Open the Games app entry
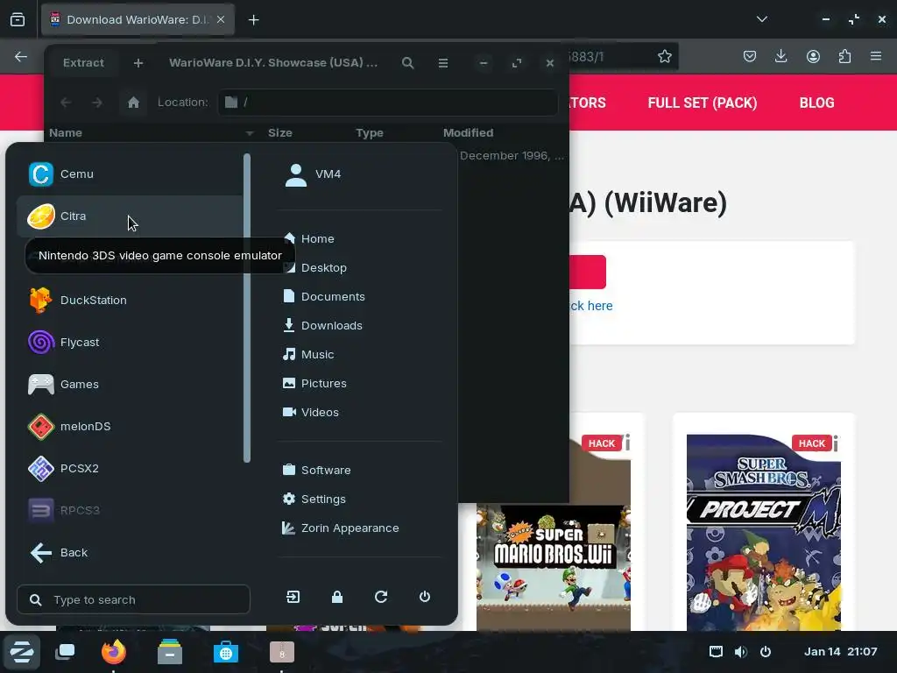Screen dimensions: 897x673 tap(130, 384)
